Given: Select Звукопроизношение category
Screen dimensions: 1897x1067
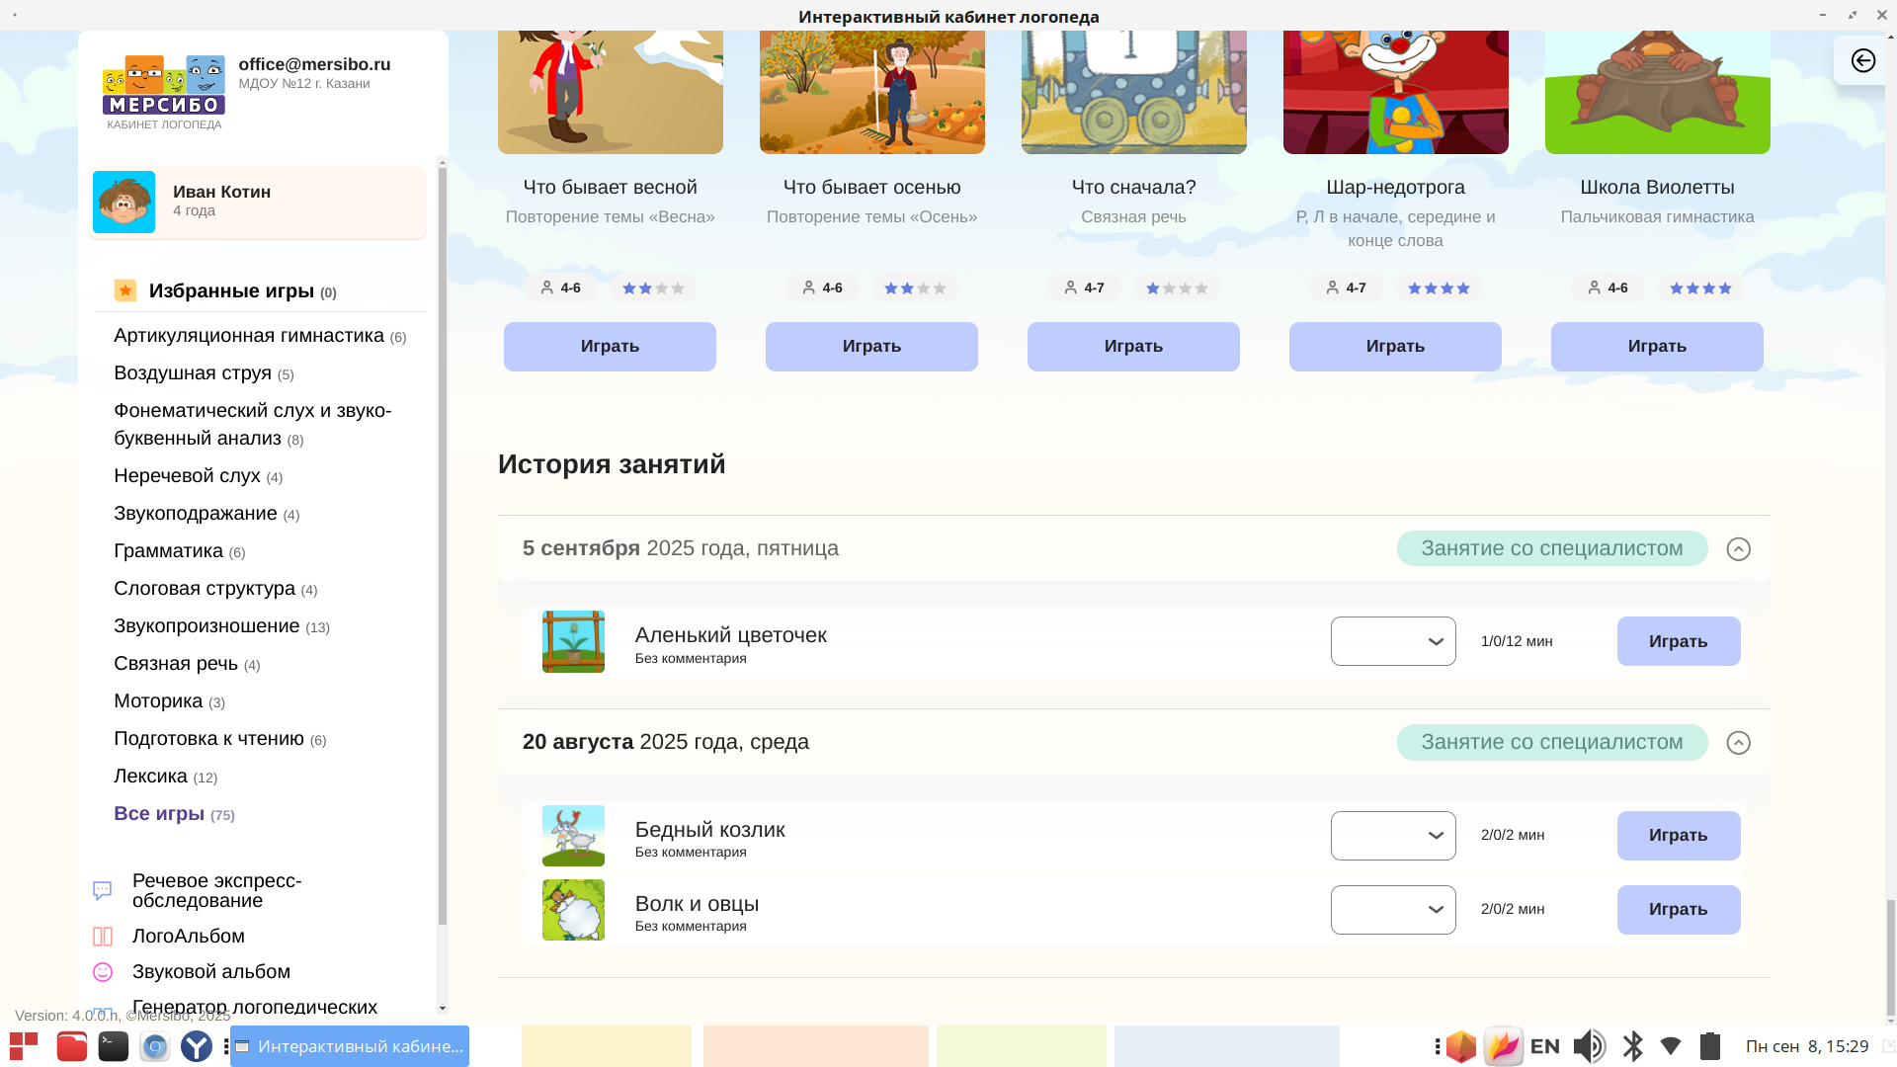Looking at the screenshot, I should click(206, 625).
